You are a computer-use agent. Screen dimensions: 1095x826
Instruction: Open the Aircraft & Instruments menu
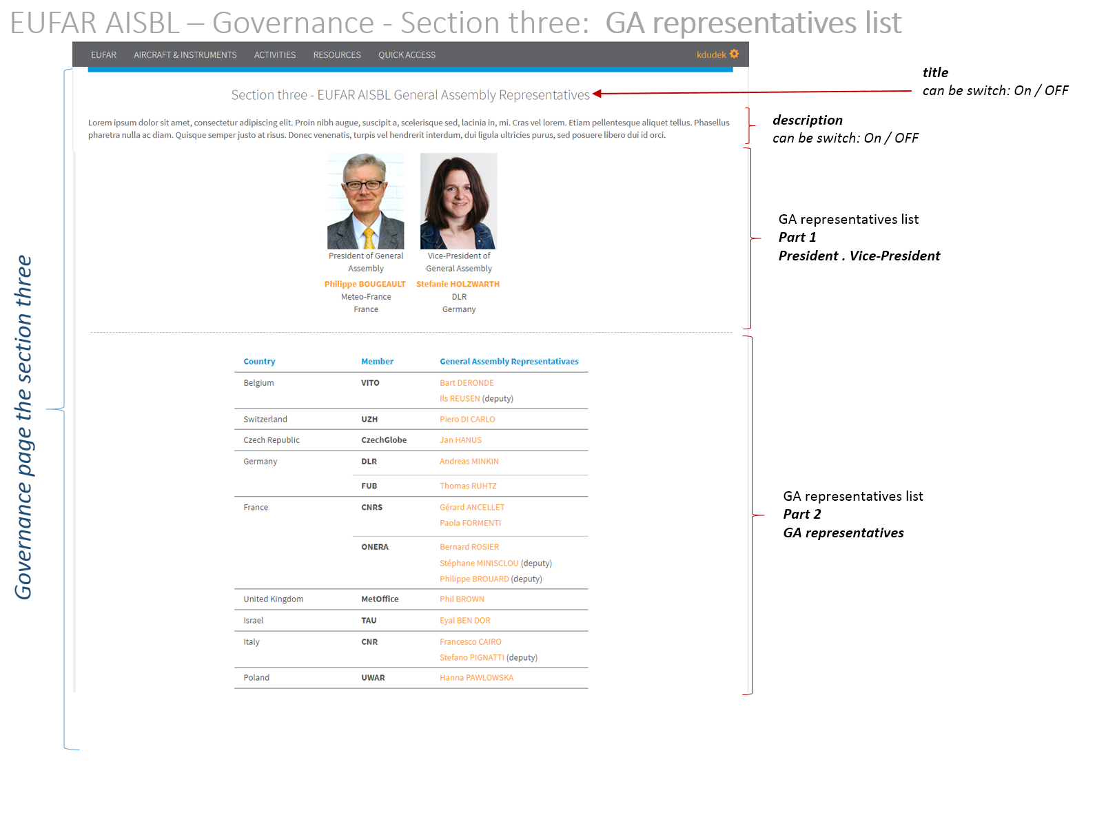pos(185,55)
